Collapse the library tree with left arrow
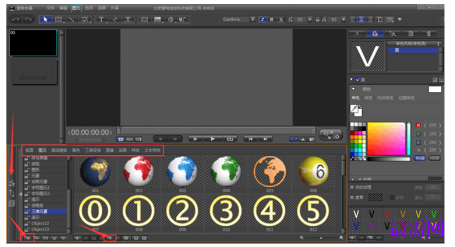 coord(20,194)
